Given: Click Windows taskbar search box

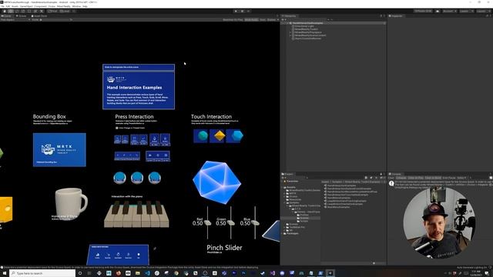Looking at the screenshot, I should click(x=42, y=273).
